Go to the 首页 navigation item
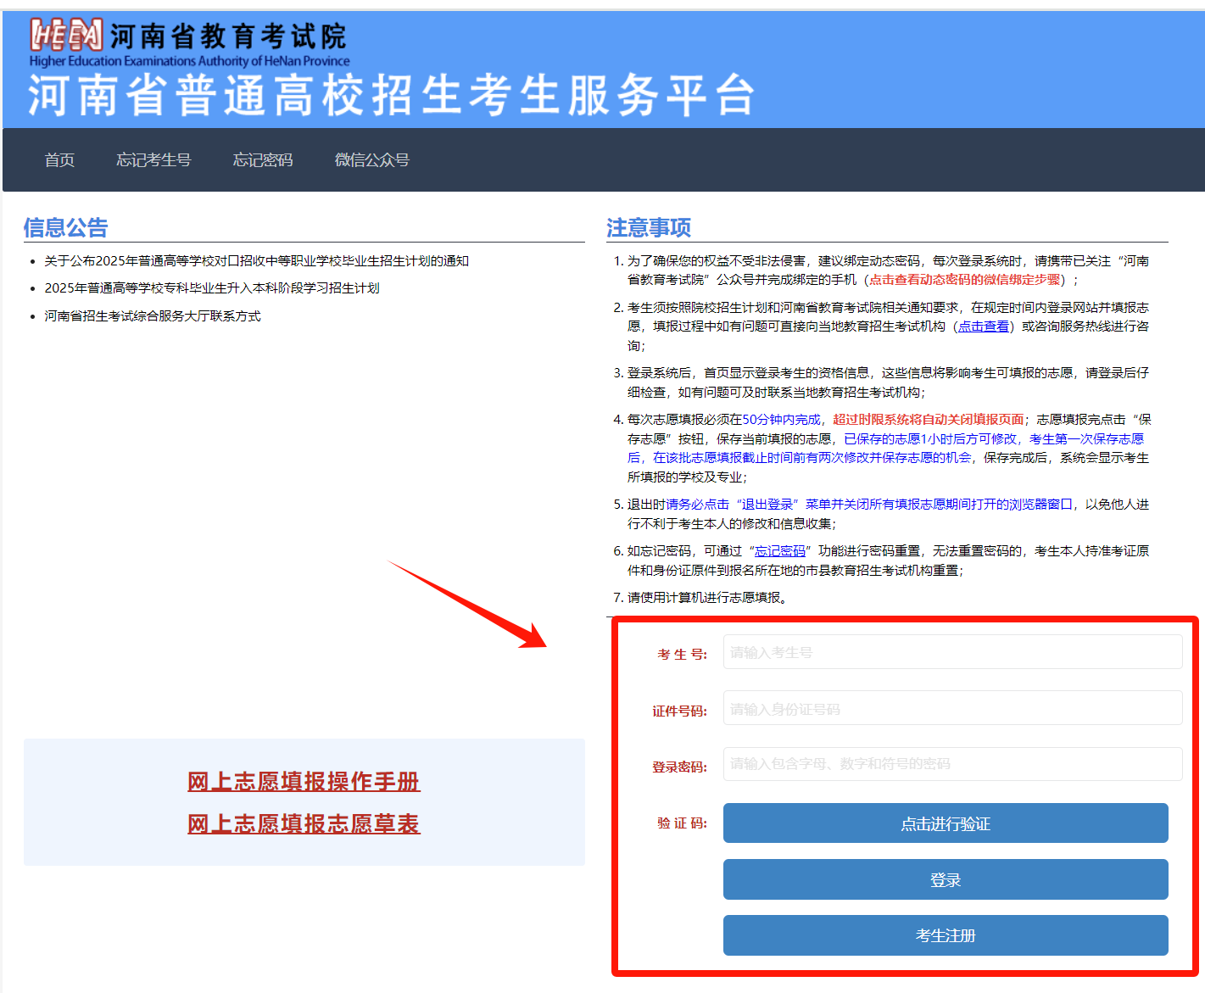Screen dimensions: 1205x993 pyautogui.click(x=59, y=160)
